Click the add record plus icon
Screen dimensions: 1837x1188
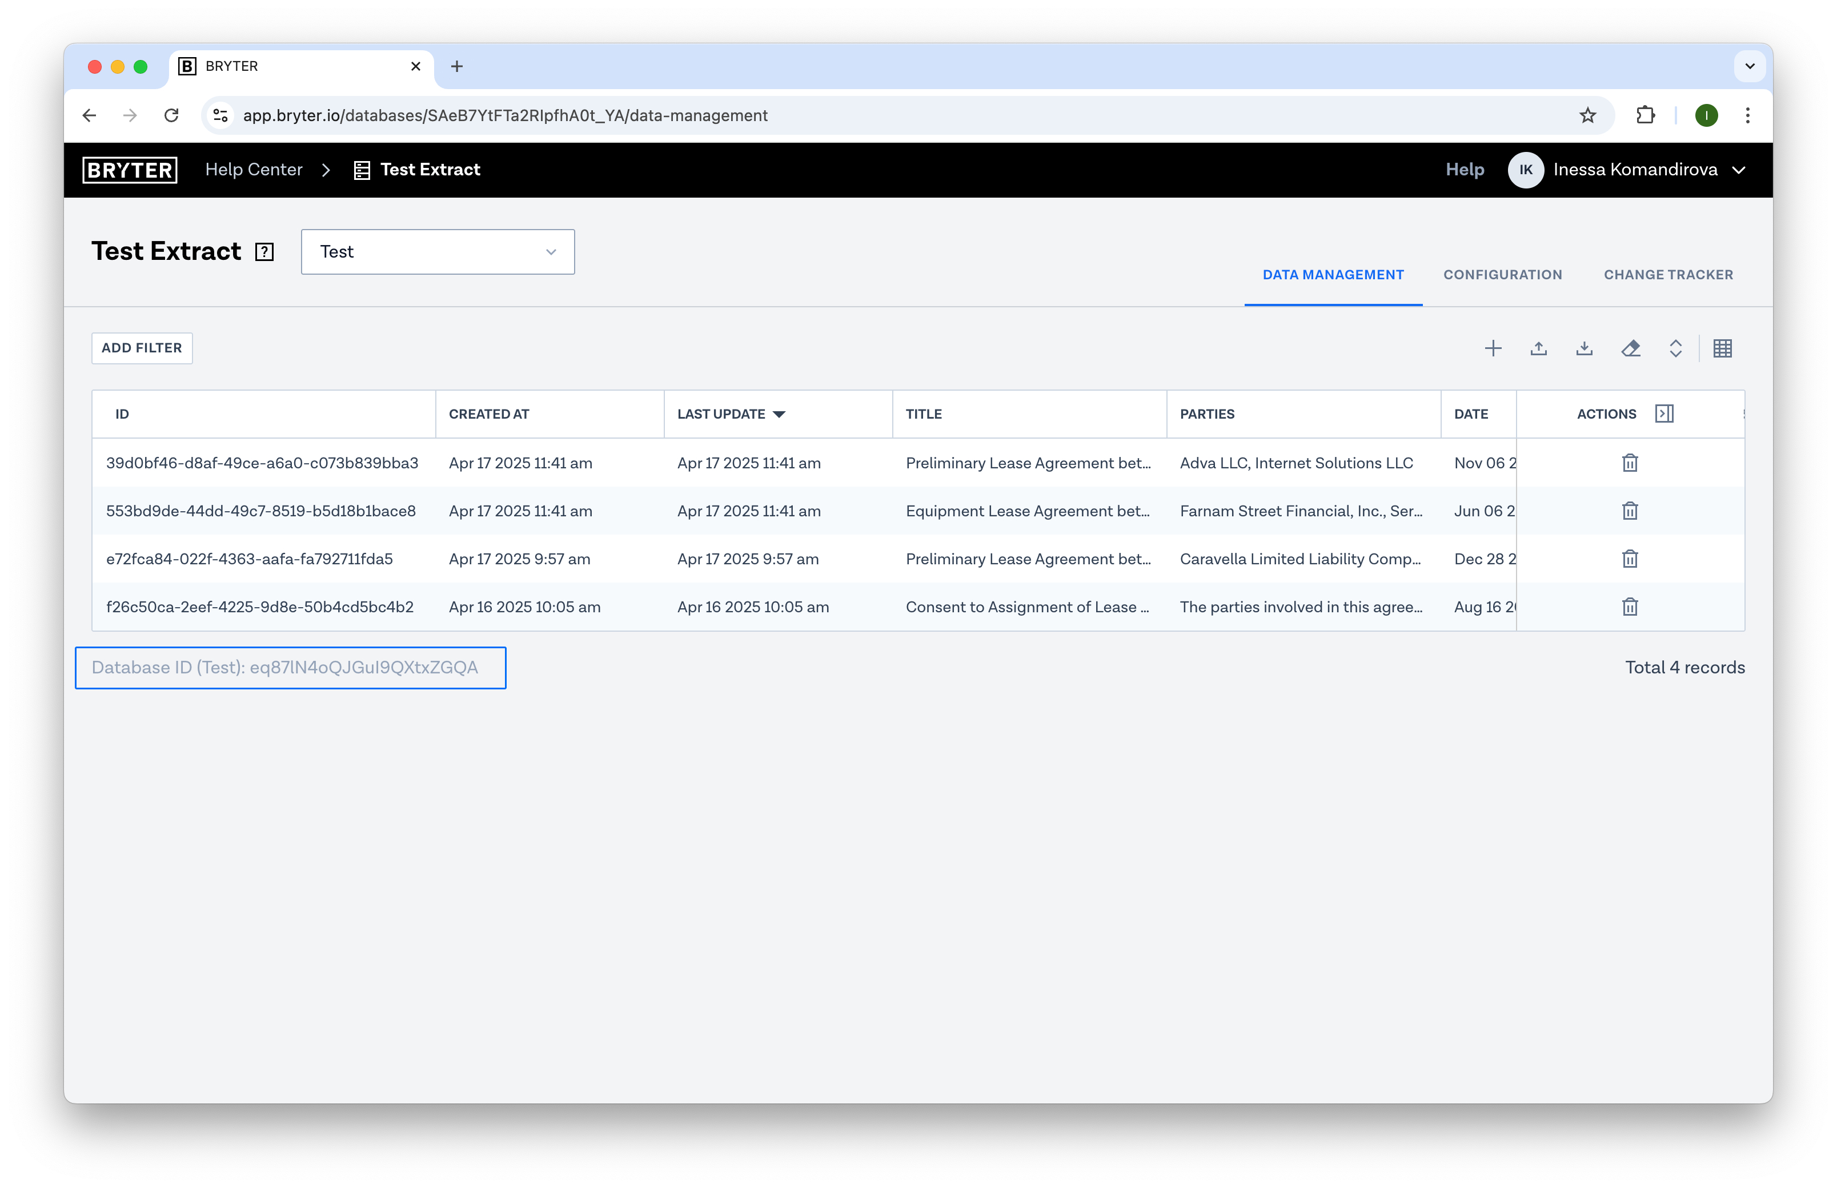coord(1492,348)
